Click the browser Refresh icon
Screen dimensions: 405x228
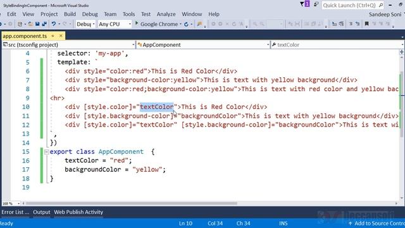186,24
